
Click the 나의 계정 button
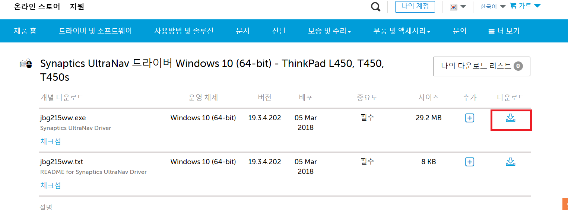click(415, 6)
